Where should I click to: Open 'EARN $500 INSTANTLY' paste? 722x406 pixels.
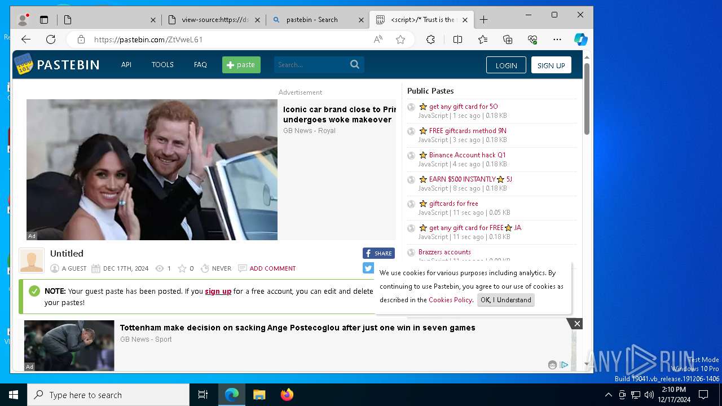point(470,179)
